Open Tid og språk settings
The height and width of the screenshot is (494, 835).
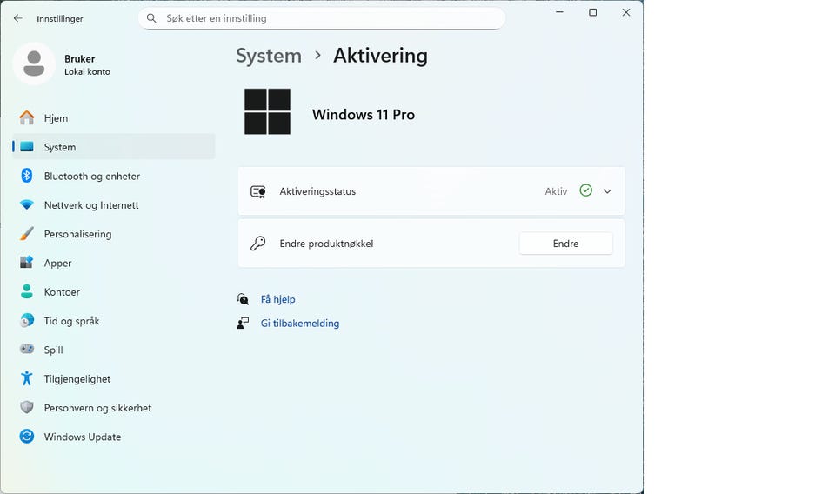[x=113, y=320]
